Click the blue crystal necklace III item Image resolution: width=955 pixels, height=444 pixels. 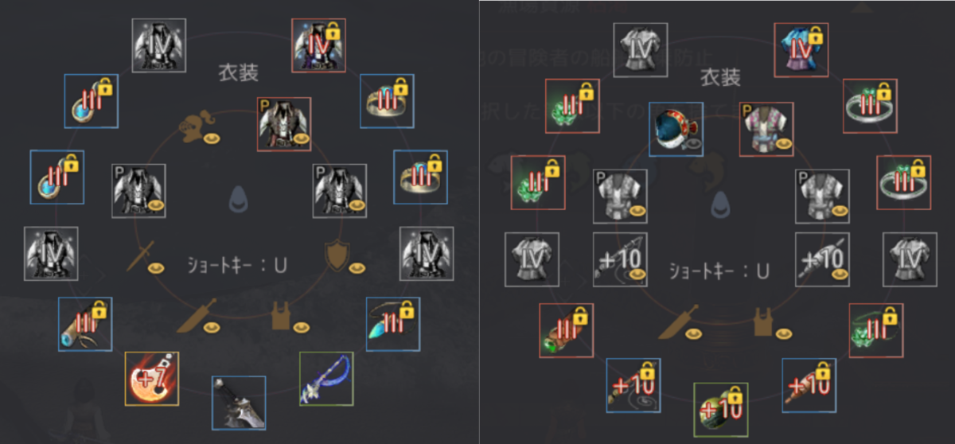click(x=393, y=325)
